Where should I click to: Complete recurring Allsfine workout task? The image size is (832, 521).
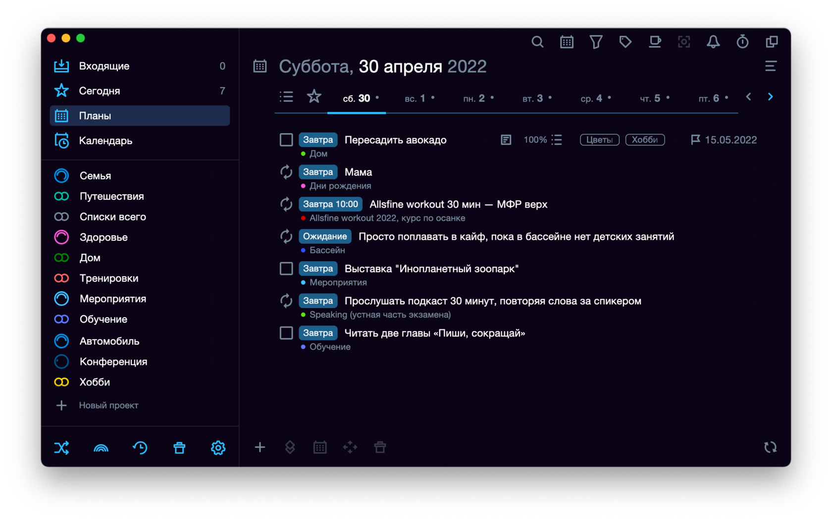pos(286,204)
